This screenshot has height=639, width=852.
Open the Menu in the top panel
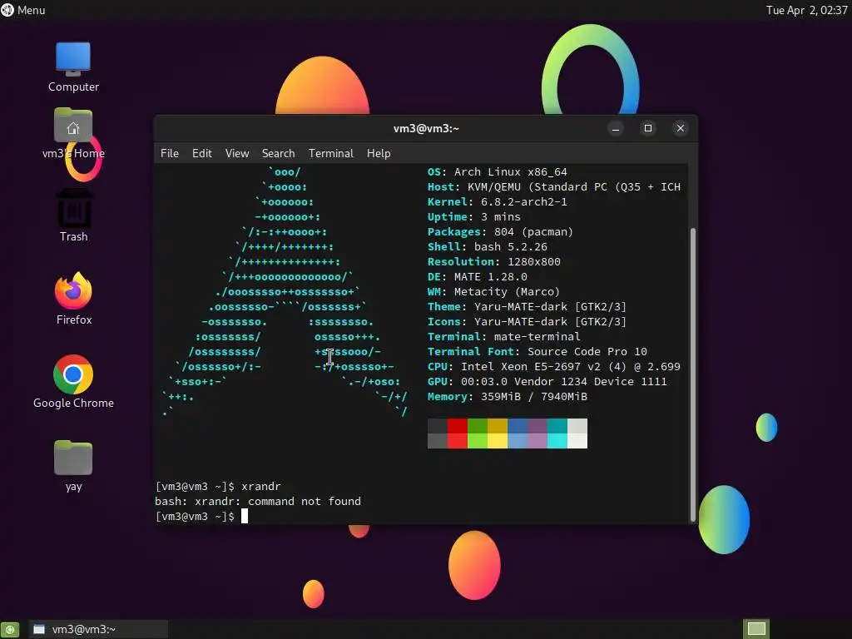pos(23,10)
